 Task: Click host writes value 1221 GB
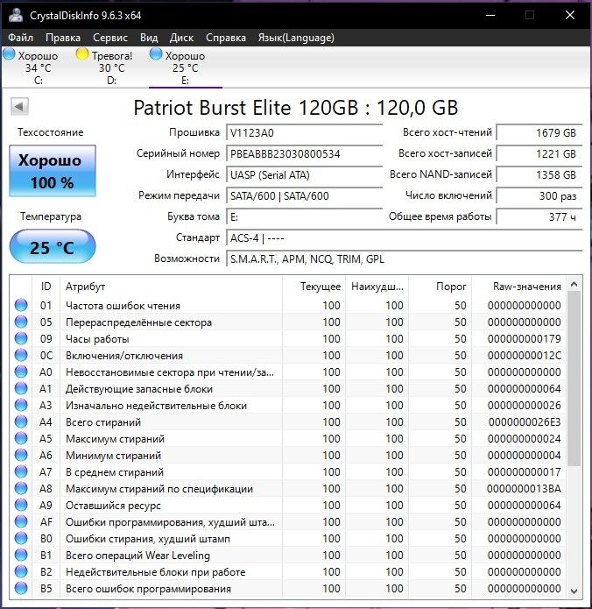click(539, 154)
